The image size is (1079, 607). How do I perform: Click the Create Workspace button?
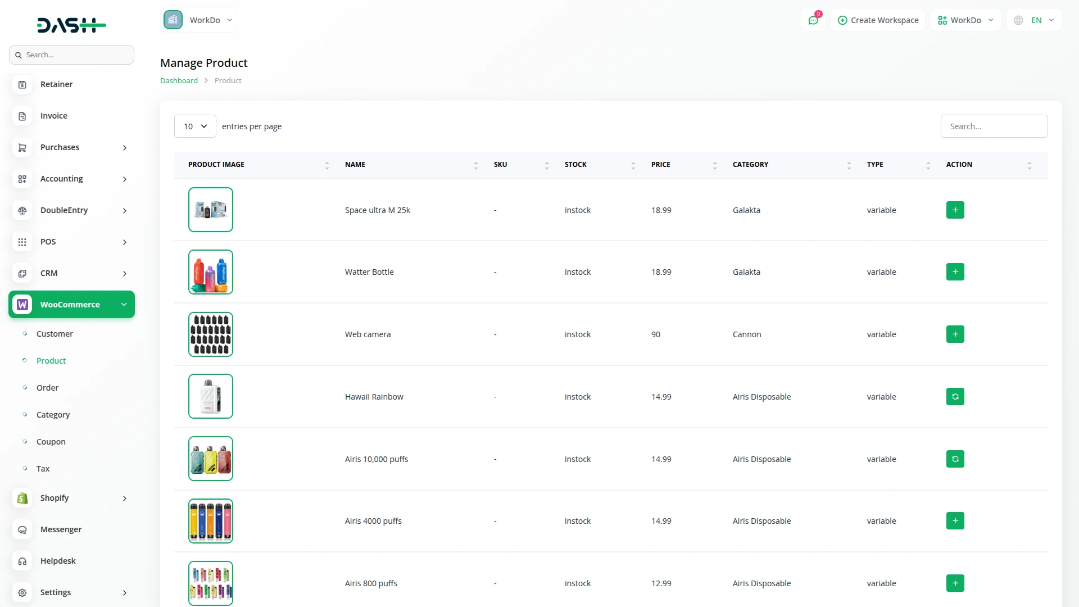tap(878, 20)
